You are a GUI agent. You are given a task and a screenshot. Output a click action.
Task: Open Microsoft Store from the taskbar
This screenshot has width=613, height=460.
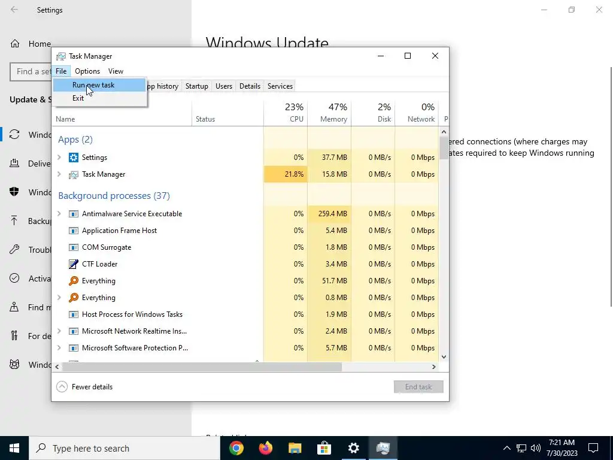point(324,448)
